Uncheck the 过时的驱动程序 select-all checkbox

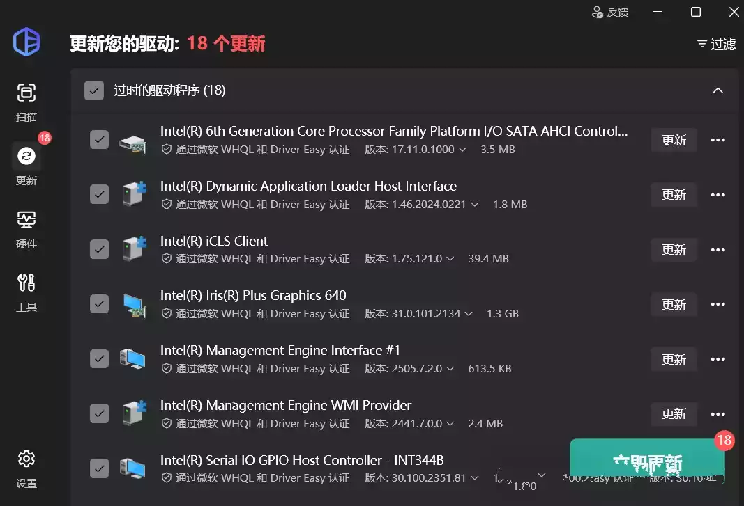93,90
